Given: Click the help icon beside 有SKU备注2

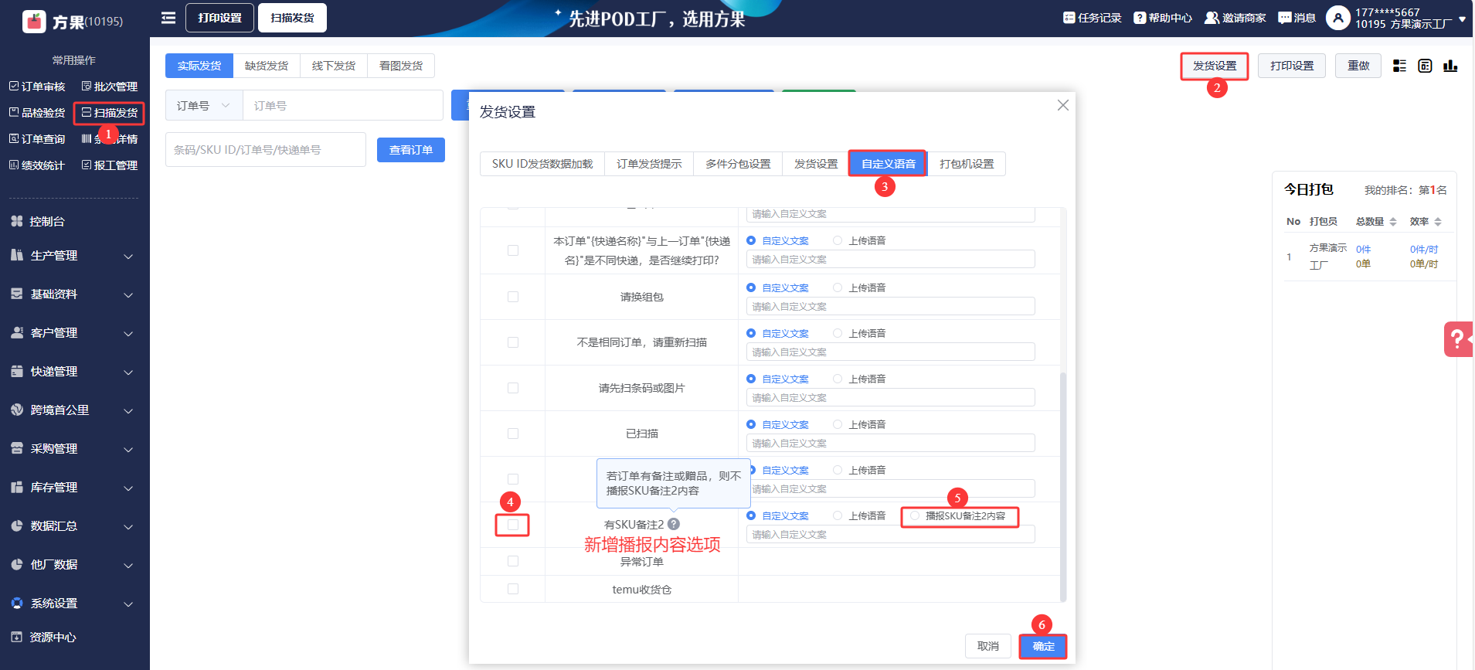Looking at the screenshot, I should click(674, 524).
